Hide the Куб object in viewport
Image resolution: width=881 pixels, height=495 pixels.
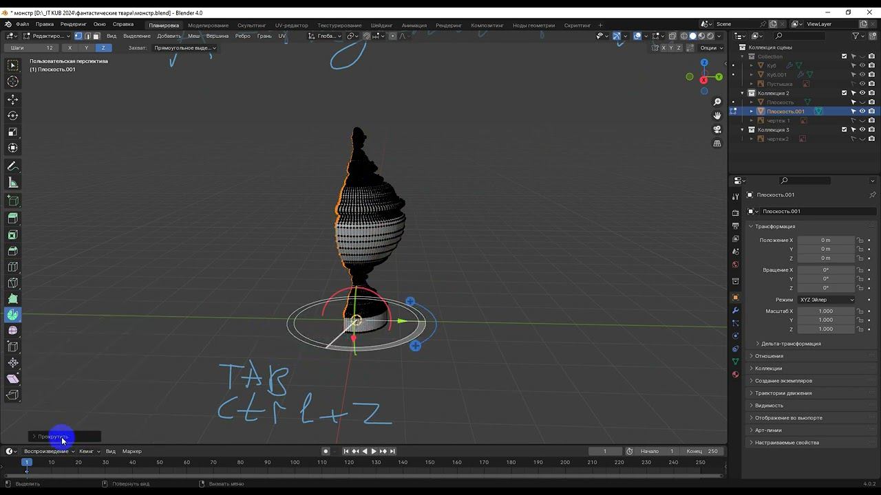pyautogui.click(x=862, y=65)
